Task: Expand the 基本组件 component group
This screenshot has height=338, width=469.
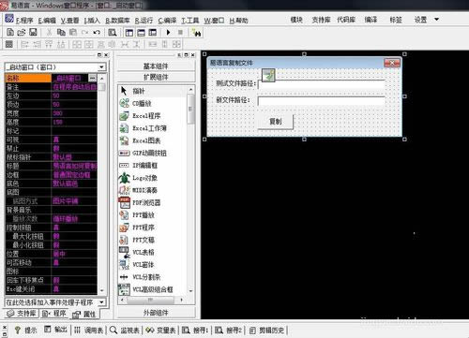Action: 156,66
